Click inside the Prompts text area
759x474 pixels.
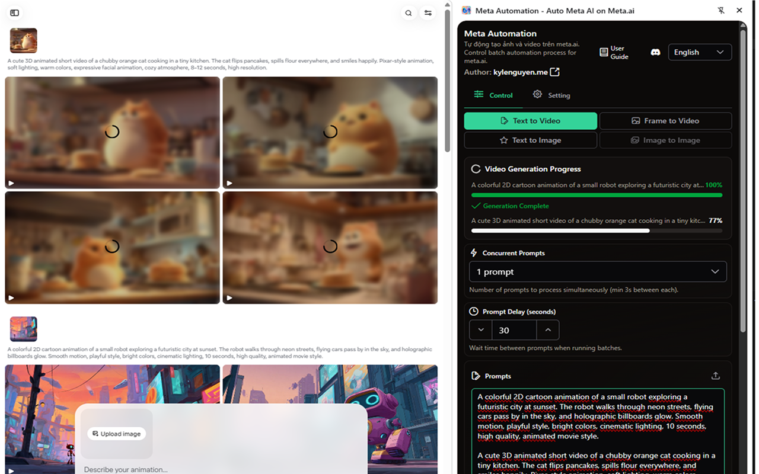coord(598,431)
